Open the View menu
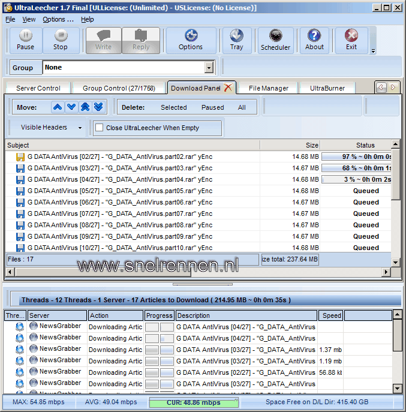This screenshot has width=406, height=412. (29, 19)
